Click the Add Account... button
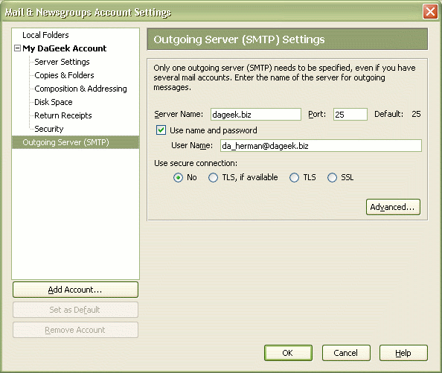The width and height of the screenshot is (442, 373). point(75,290)
